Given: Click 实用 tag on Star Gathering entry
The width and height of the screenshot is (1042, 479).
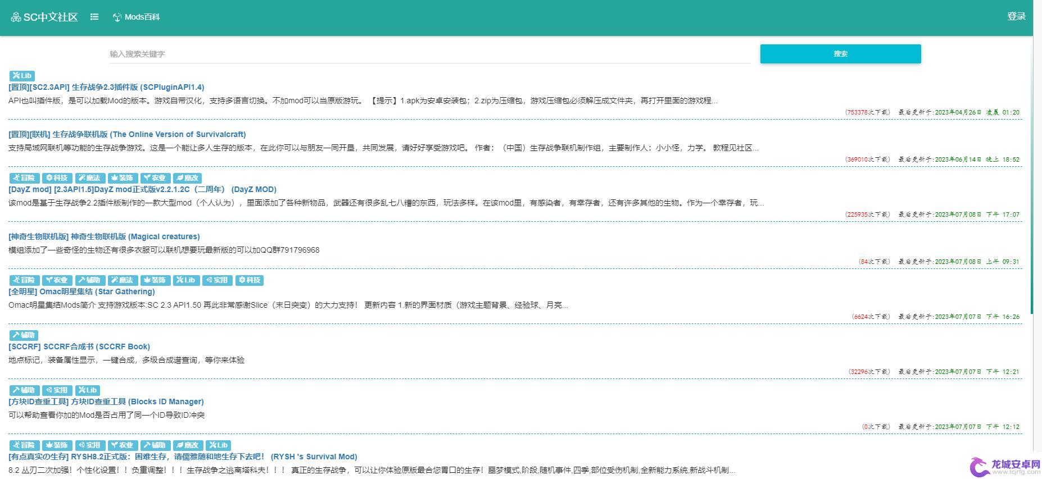Looking at the screenshot, I should [216, 280].
